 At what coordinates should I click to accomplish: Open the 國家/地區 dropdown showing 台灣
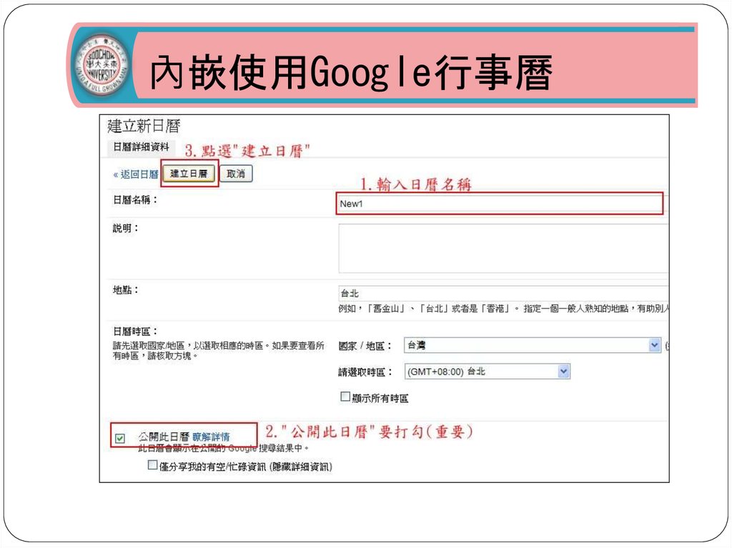pos(532,345)
